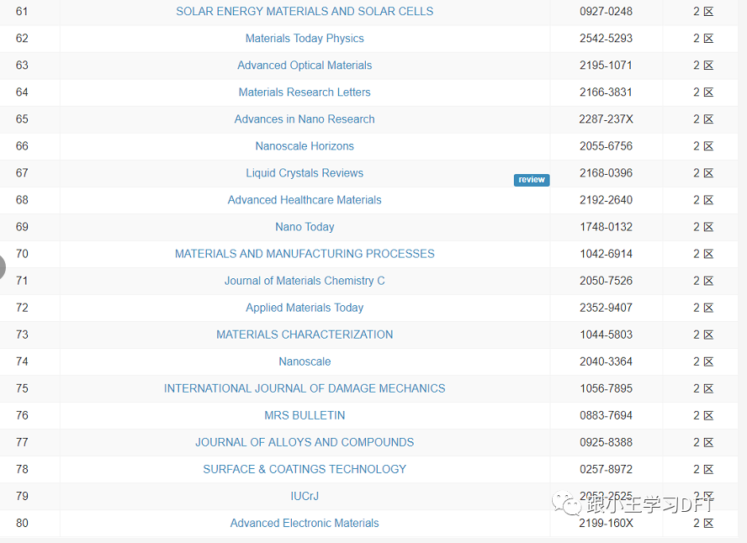Open the Materials Today Physics link

click(x=305, y=39)
